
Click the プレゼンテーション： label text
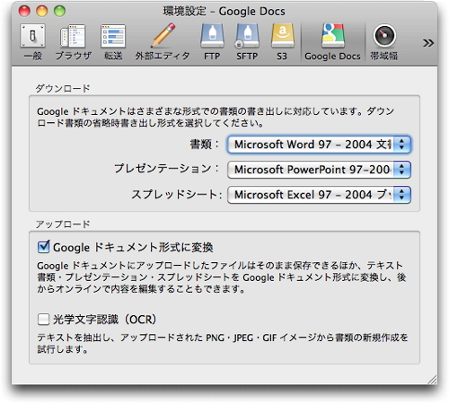click(x=167, y=169)
